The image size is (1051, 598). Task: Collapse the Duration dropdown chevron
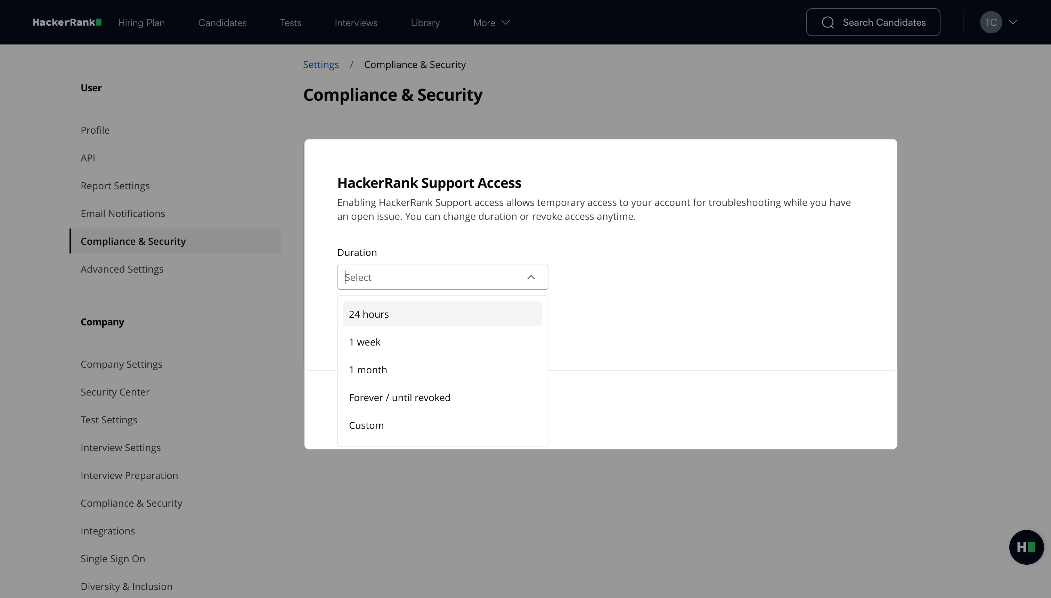click(531, 277)
